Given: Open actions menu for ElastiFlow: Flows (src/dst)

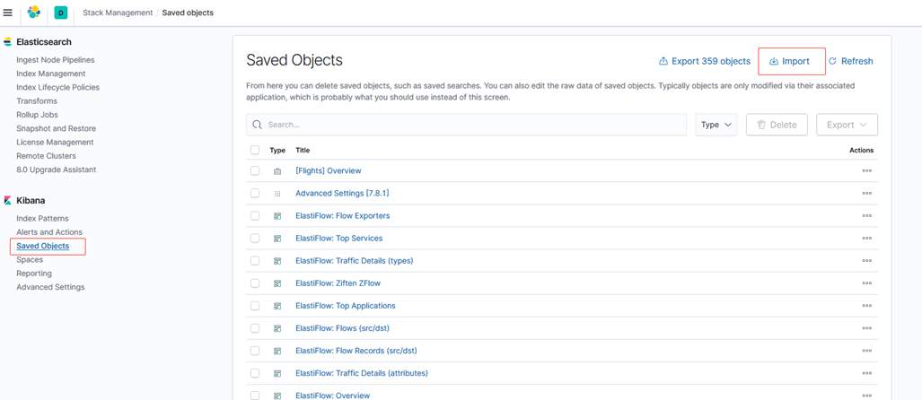Looking at the screenshot, I should pos(866,328).
